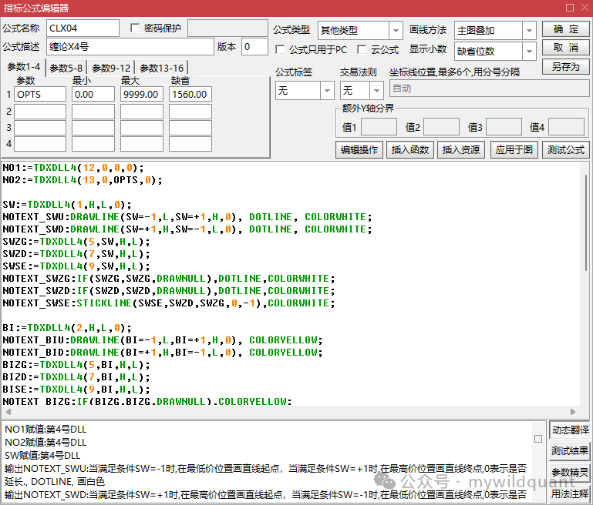This screenshot has height=505, width=593.
Task: Select the 测试结果 side tab
Action: (x=570, y=451)
